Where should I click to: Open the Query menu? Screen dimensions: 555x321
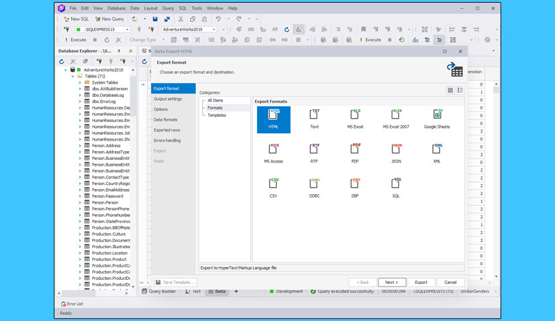point(168,8)
